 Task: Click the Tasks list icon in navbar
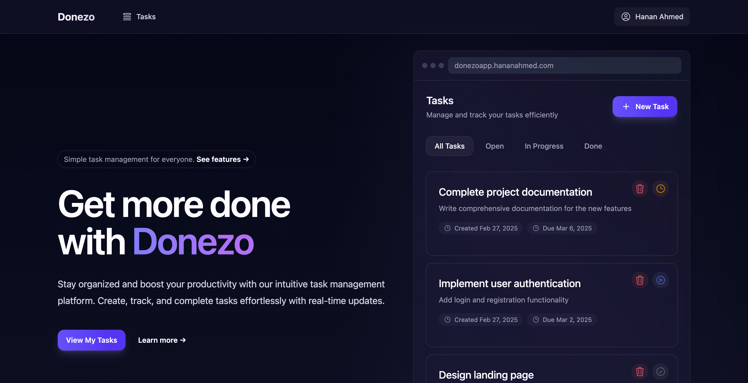click(127, 17)
